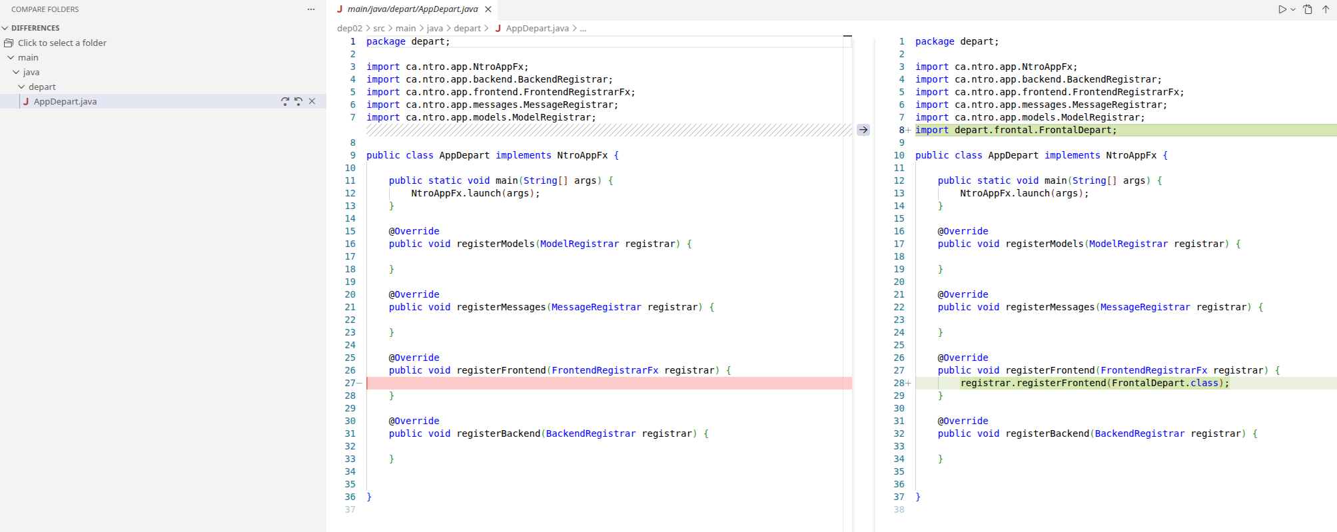Image resolution: width=1337 pixels, height=532 pixels.
Task: Dismiss AppDepart.java from the differences list
Action: pos(312,101)
